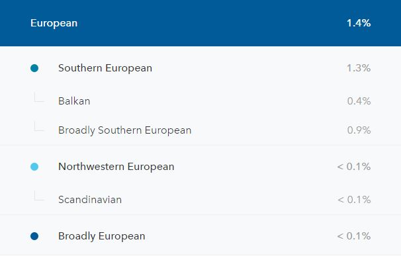401x256 pixels.
Task: Open the Broadly European row
Action: tap(200, 236)
